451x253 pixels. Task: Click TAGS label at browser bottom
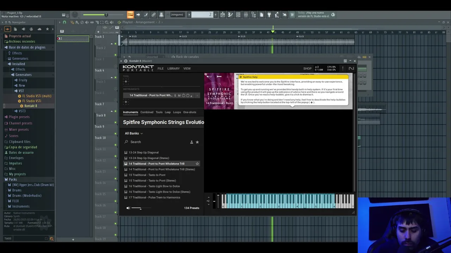coord(8,239)
